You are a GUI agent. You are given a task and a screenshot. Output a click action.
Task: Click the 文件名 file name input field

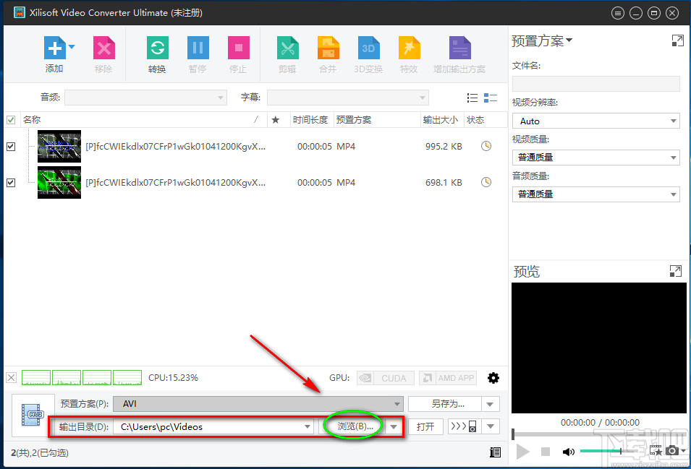click(x=595, y=84)
